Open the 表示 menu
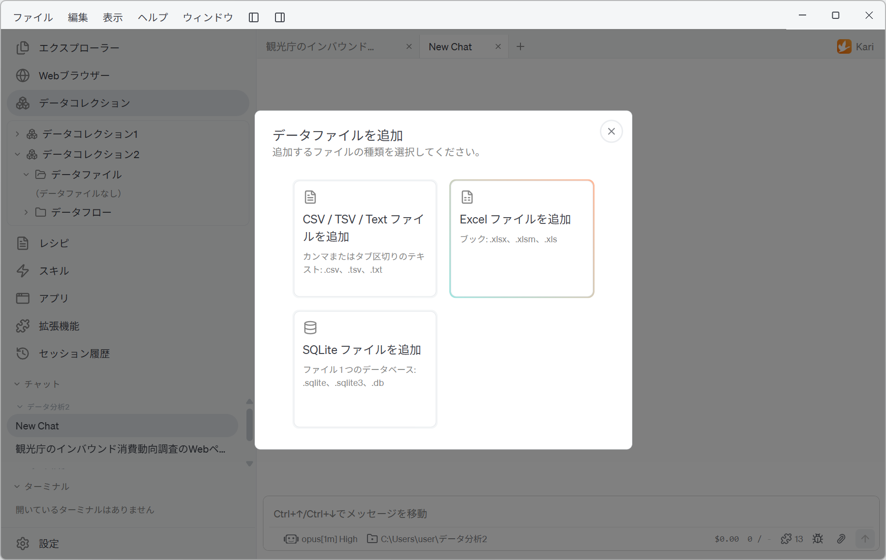 coord(113,17)
